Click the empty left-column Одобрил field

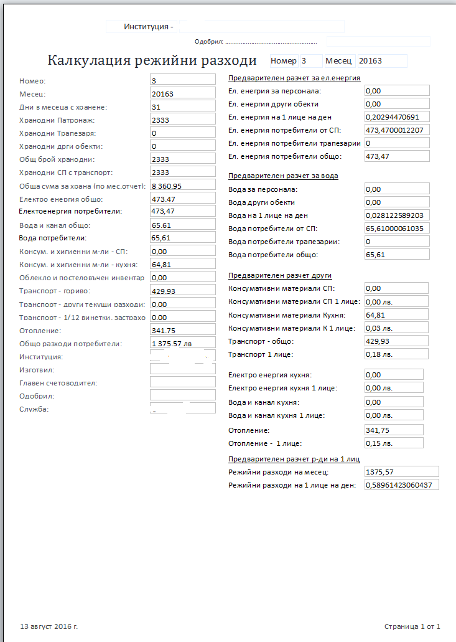pyautogui.click(x=183, y=395)
